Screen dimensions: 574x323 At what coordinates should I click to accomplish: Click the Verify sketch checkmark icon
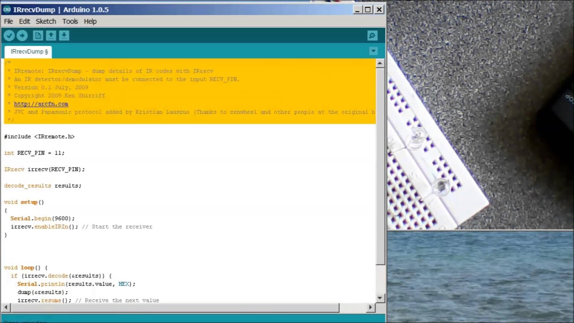pyautogui.click(x=9, y=35)
